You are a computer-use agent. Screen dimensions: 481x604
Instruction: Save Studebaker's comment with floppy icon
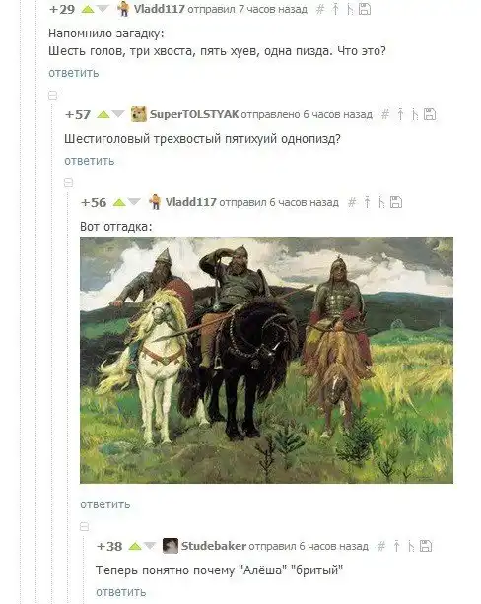(x=426, y=546)
